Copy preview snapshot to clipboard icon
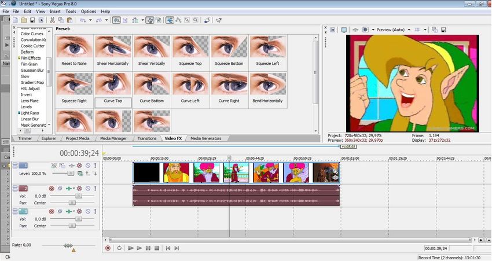Image resolution: width=492 pixels, height=261 pixels. coord(435,30)
